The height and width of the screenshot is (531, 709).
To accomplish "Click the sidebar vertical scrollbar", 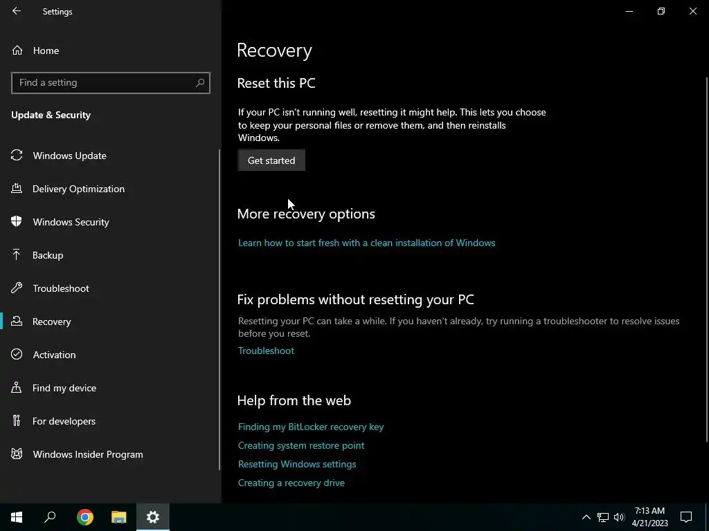I will coord(219,310).
